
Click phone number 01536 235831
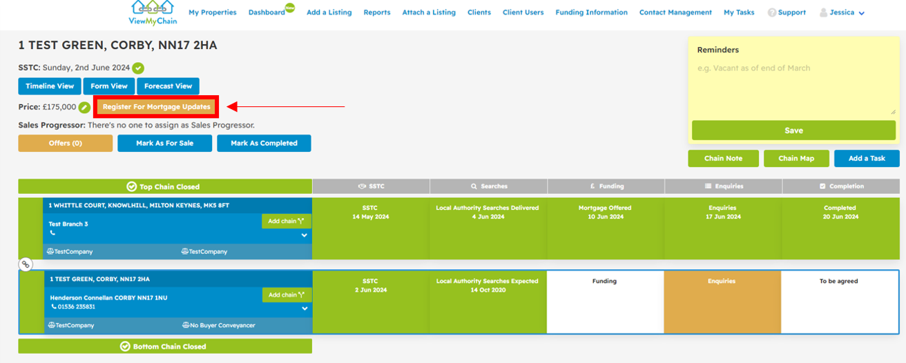coord(76,306)
